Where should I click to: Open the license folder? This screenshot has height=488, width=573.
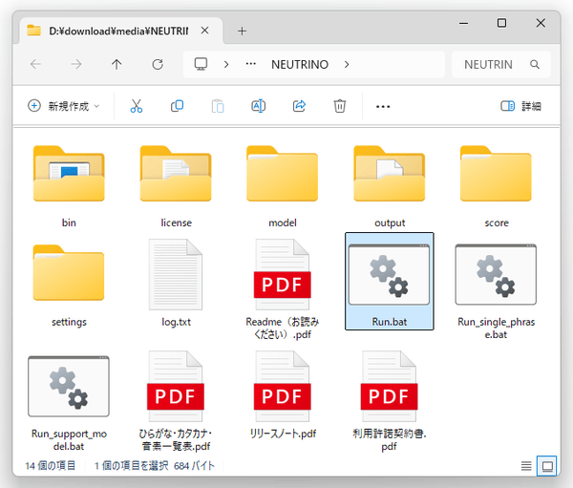(x=176, y=186)
